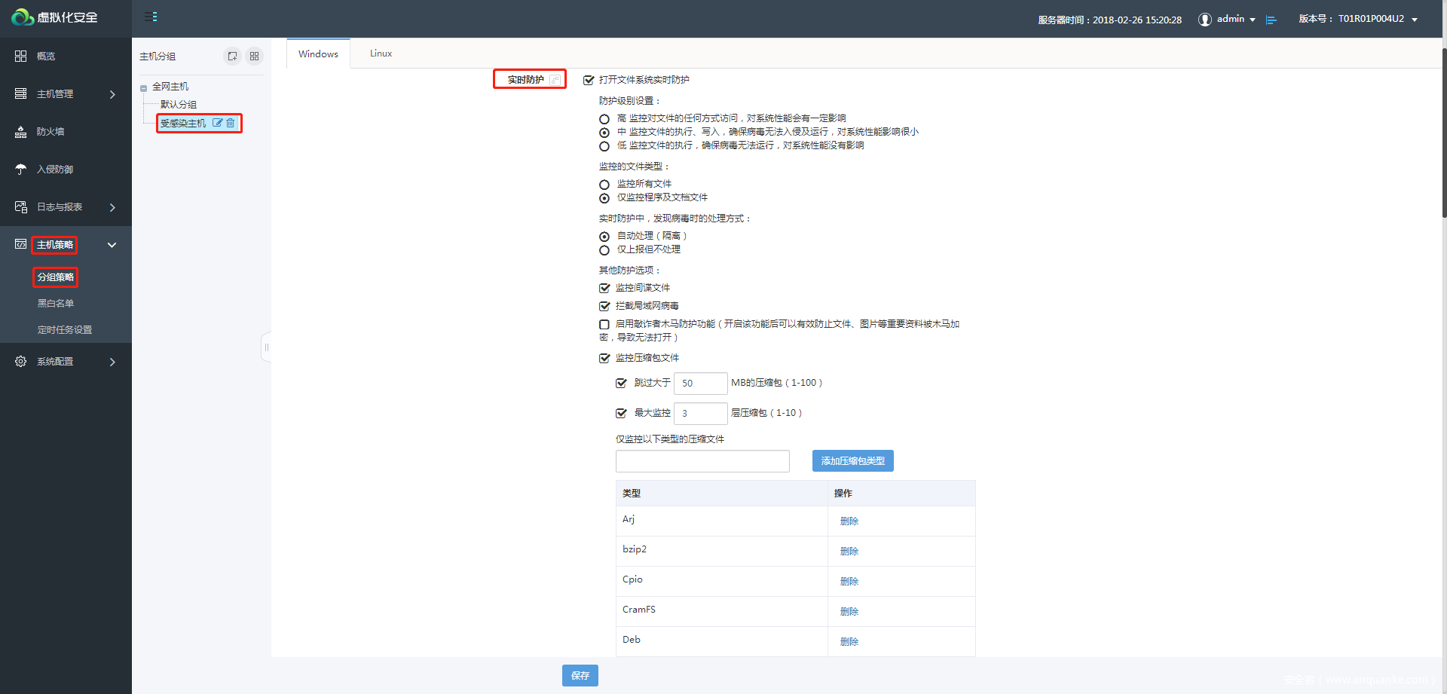
Task: Delete the 受感染主机 group via trash icon
Action: [x=231, y=123]
